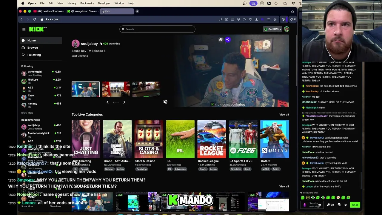Open IRL category card
Screen dimensions: 382x215
tap(180, 139)
